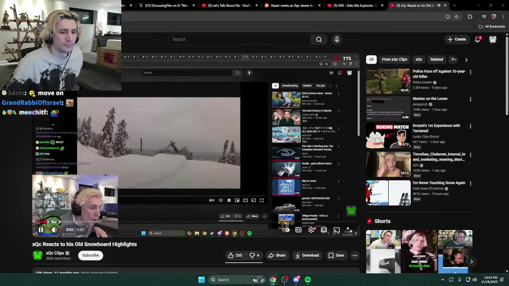
Task: Open the media controls icon in Chrome
Action: tap(484, 17)
